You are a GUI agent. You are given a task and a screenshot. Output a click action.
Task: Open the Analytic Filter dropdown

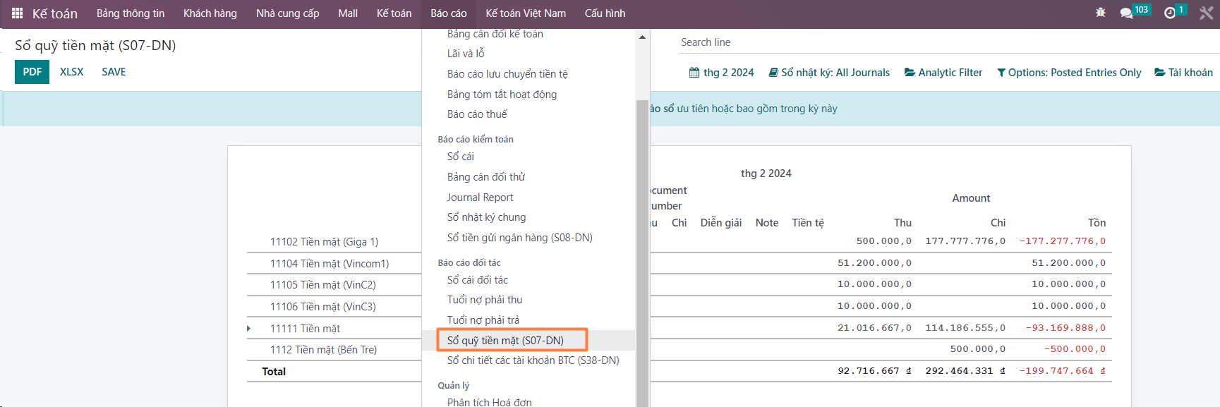(x=943, y=73)
